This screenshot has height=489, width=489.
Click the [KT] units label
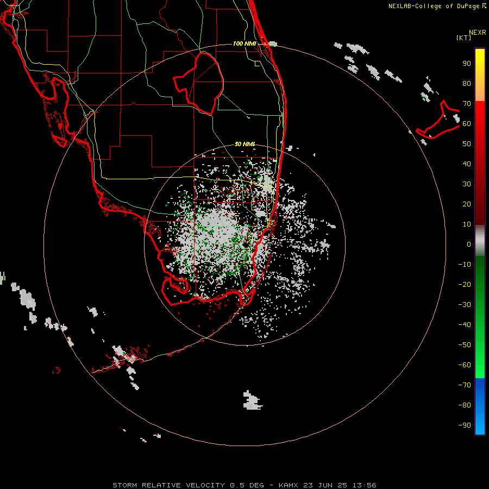(x=463, y=37)
